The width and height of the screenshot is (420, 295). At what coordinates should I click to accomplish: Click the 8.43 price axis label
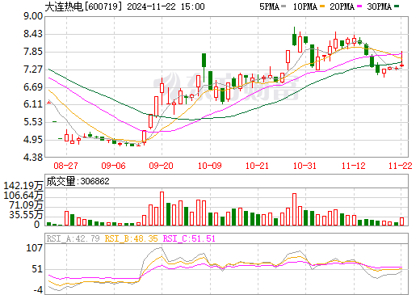click(33, 34)
